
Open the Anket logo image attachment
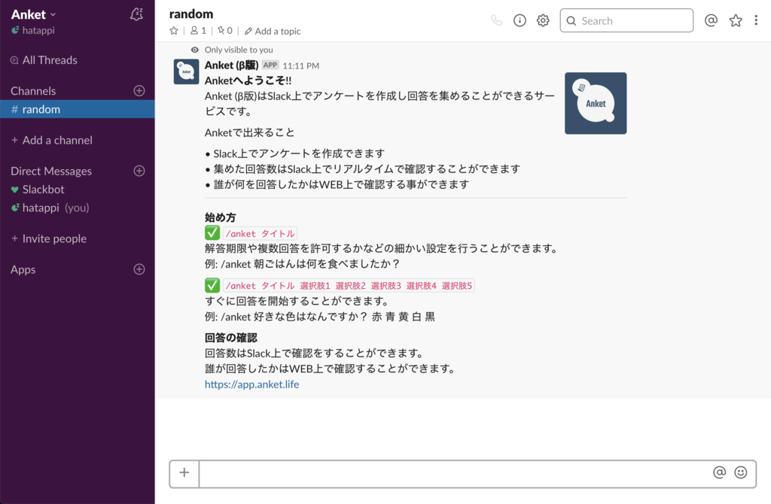tap(596, 103)
